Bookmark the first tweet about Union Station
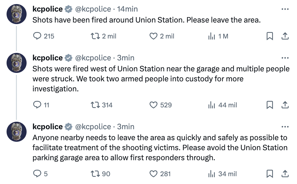The image size is (297, 184). [269, 36]
